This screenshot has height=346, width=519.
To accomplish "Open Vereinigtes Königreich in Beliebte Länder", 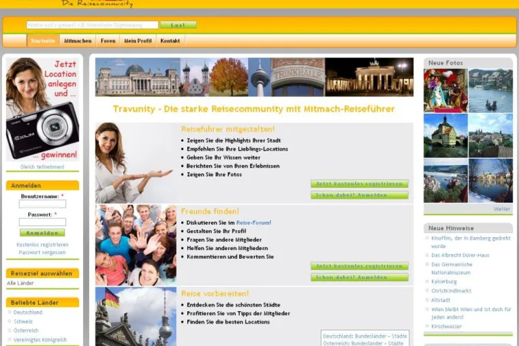I will tap(40, 340).
